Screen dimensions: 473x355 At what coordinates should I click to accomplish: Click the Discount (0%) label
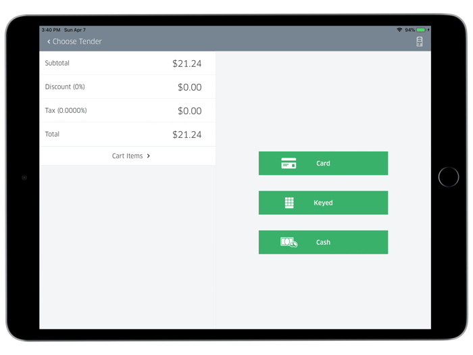coord(65,87)
